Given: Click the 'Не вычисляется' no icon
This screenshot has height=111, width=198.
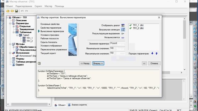Looking at the screenshot, I should [123, 38].
